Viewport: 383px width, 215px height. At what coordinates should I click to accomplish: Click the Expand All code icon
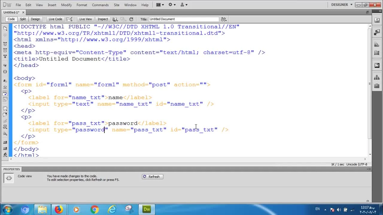[5, 56]
